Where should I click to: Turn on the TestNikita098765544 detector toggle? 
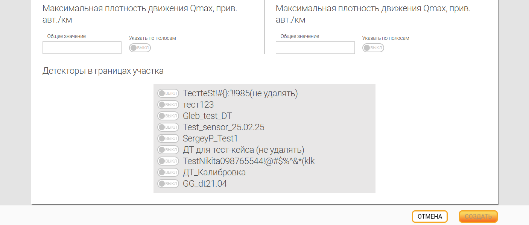click(x=168, y=161)
